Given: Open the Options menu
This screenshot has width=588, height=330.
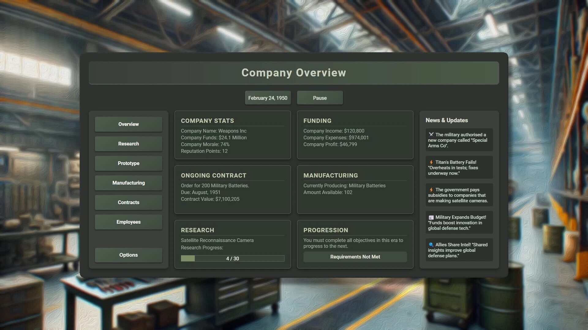Looking at the screenshot, I should click(x=128, y=255).
